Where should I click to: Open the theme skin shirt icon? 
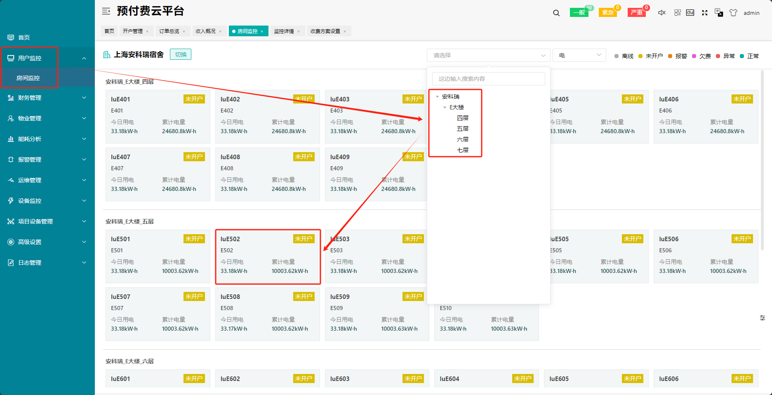(733, 13)
